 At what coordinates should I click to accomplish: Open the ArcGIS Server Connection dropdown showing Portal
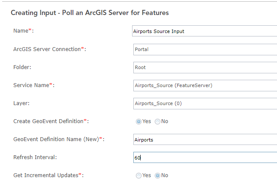click(x=205, y=49)
